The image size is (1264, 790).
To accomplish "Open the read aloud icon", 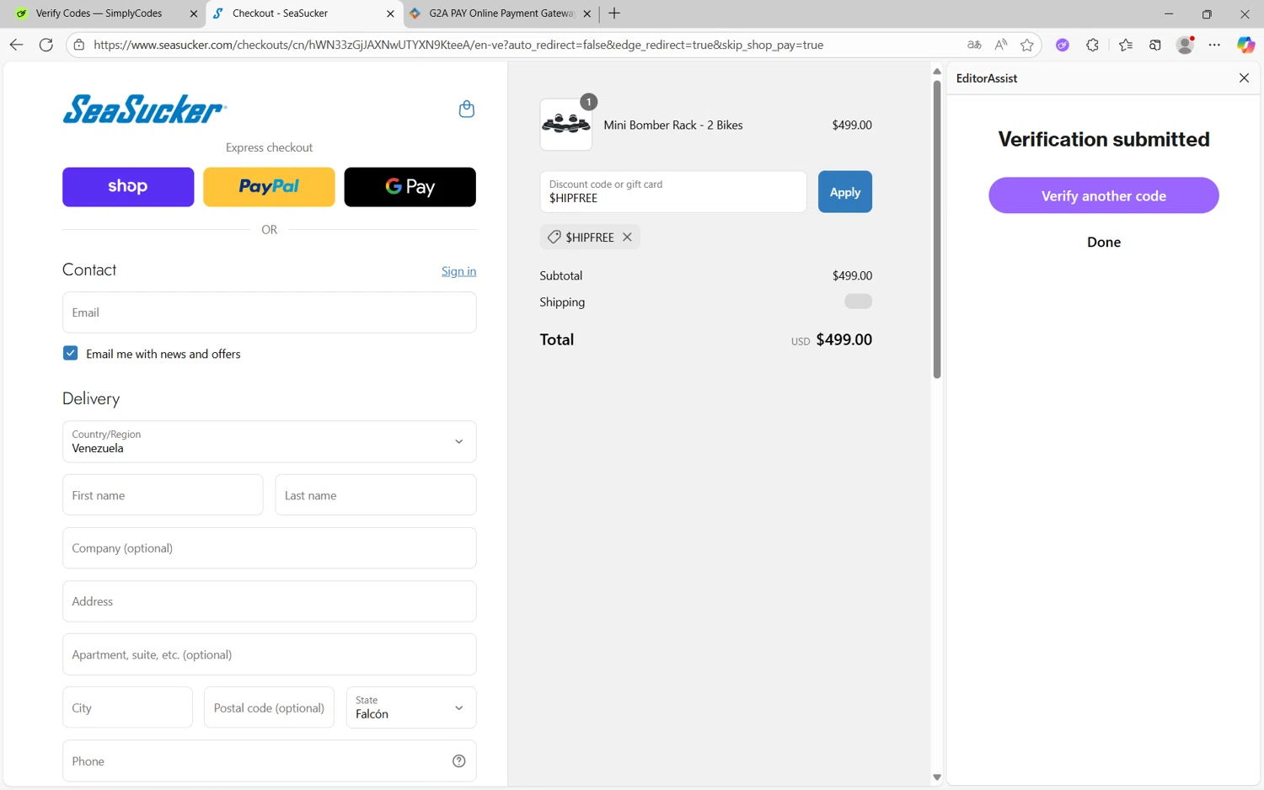I will pyautogui.click(x=1000, y=45).
